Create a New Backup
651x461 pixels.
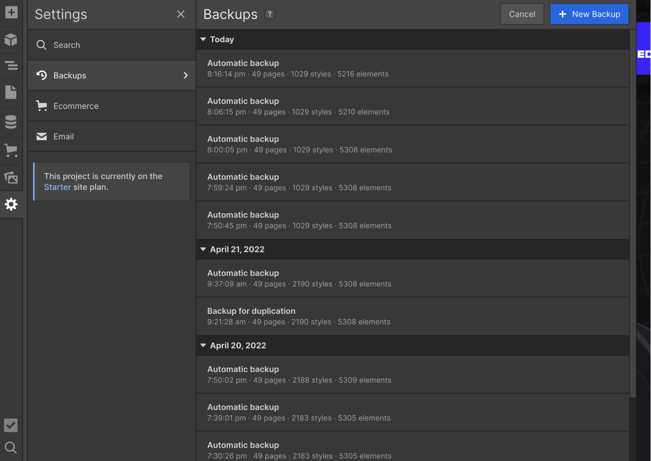(x=589, y=14)
